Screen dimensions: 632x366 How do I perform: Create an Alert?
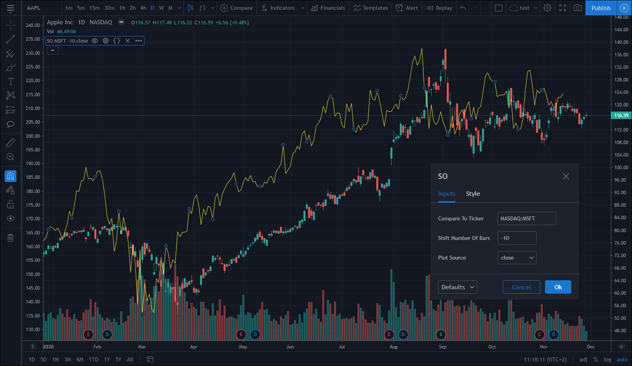coord(407,8)
